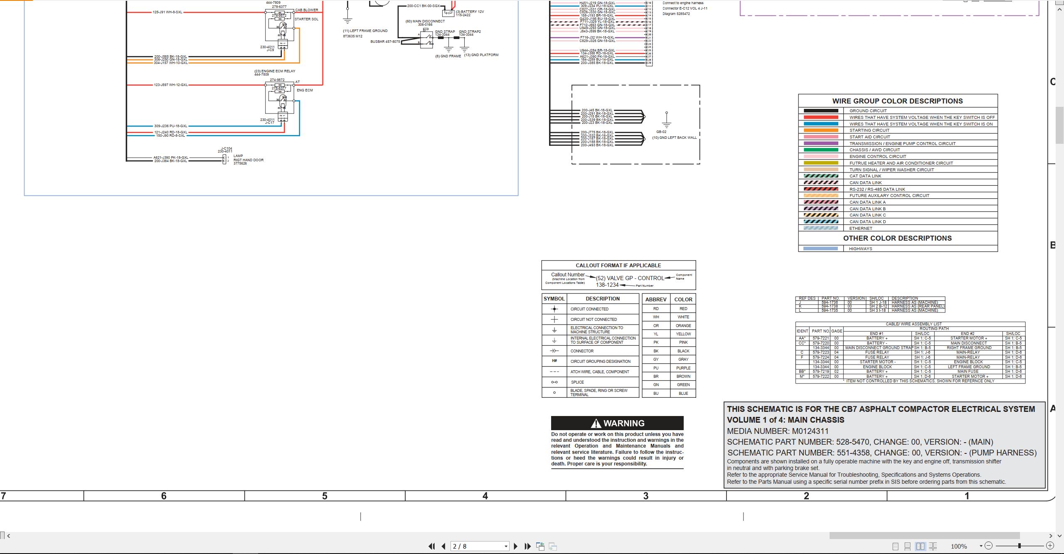Click the horizontal scrollbar thumb
Image resolution: width=1064 pixels, height=554 pixels.
[924, 536]
